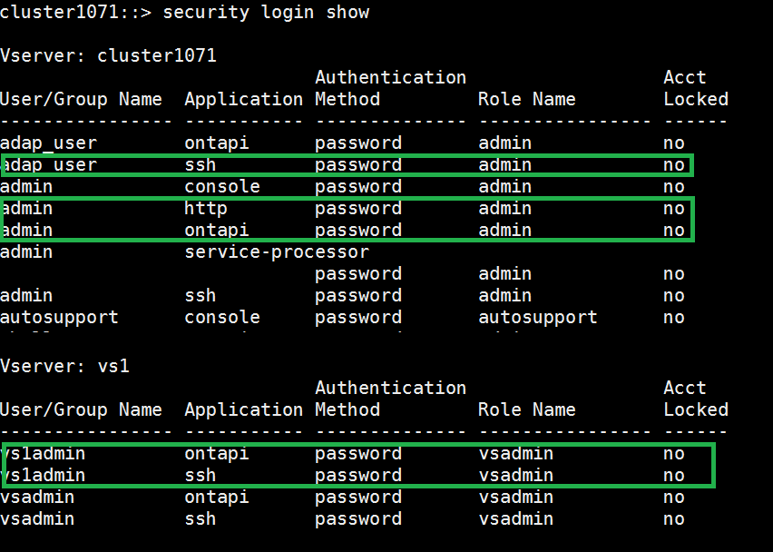The width and height of the screenshot is (773, 552).
Task: Click 'autosupport' in the user name column
Action: pyautogui.click(x=59, y=318)
